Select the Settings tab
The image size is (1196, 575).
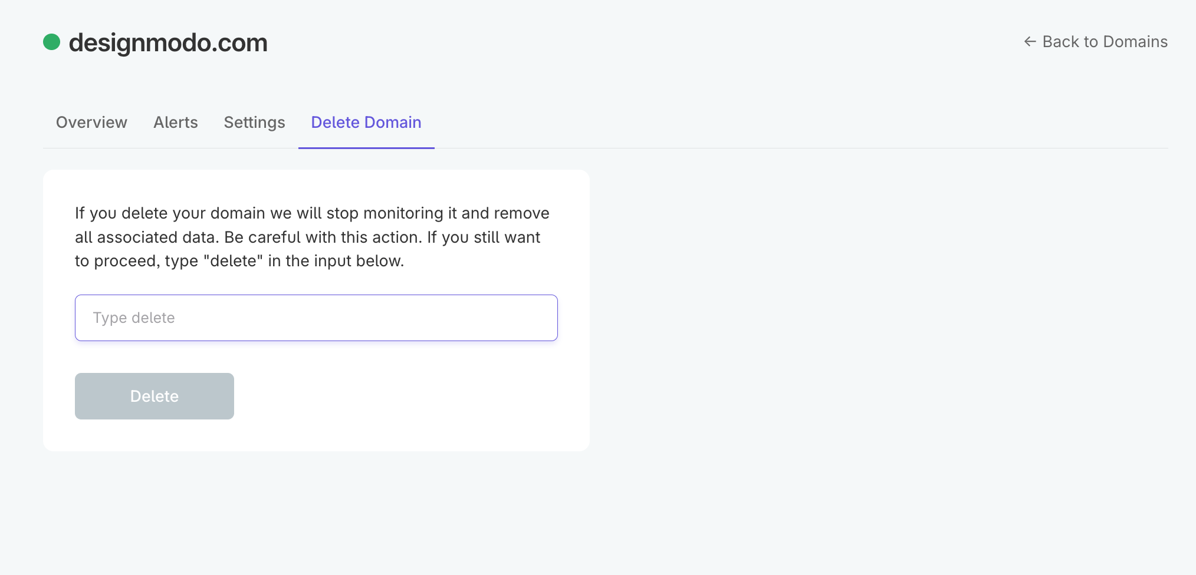coord(254,123)
